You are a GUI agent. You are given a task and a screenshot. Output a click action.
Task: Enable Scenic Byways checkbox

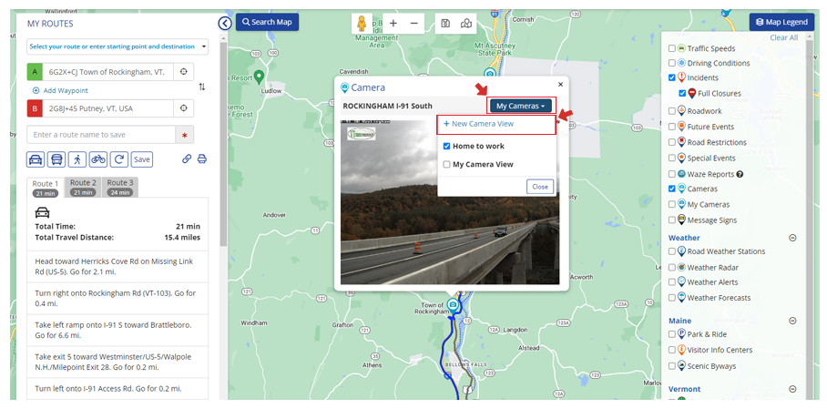pyautogui.click(x=672, y=365)
